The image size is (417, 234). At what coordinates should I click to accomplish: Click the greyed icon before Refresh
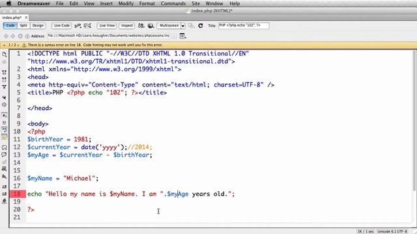coord(191,26)
